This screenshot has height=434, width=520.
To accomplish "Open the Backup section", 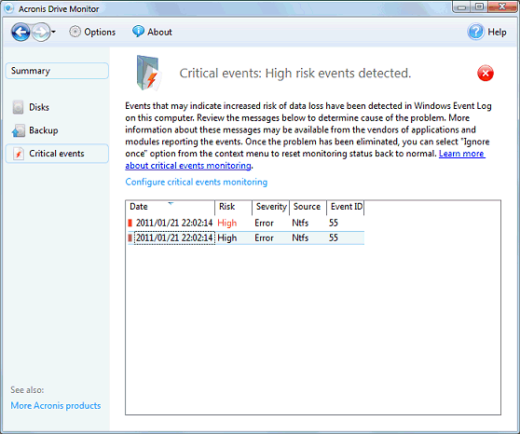I will (44, 130).
